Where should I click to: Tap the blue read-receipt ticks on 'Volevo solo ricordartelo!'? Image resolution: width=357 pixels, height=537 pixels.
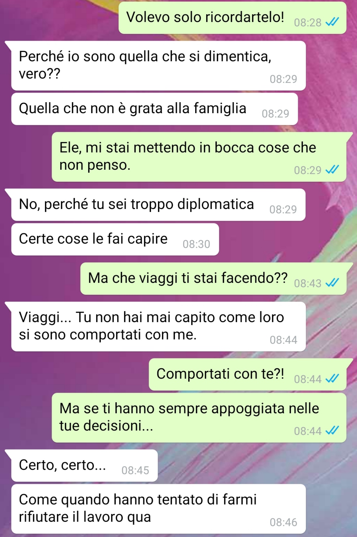332,22
